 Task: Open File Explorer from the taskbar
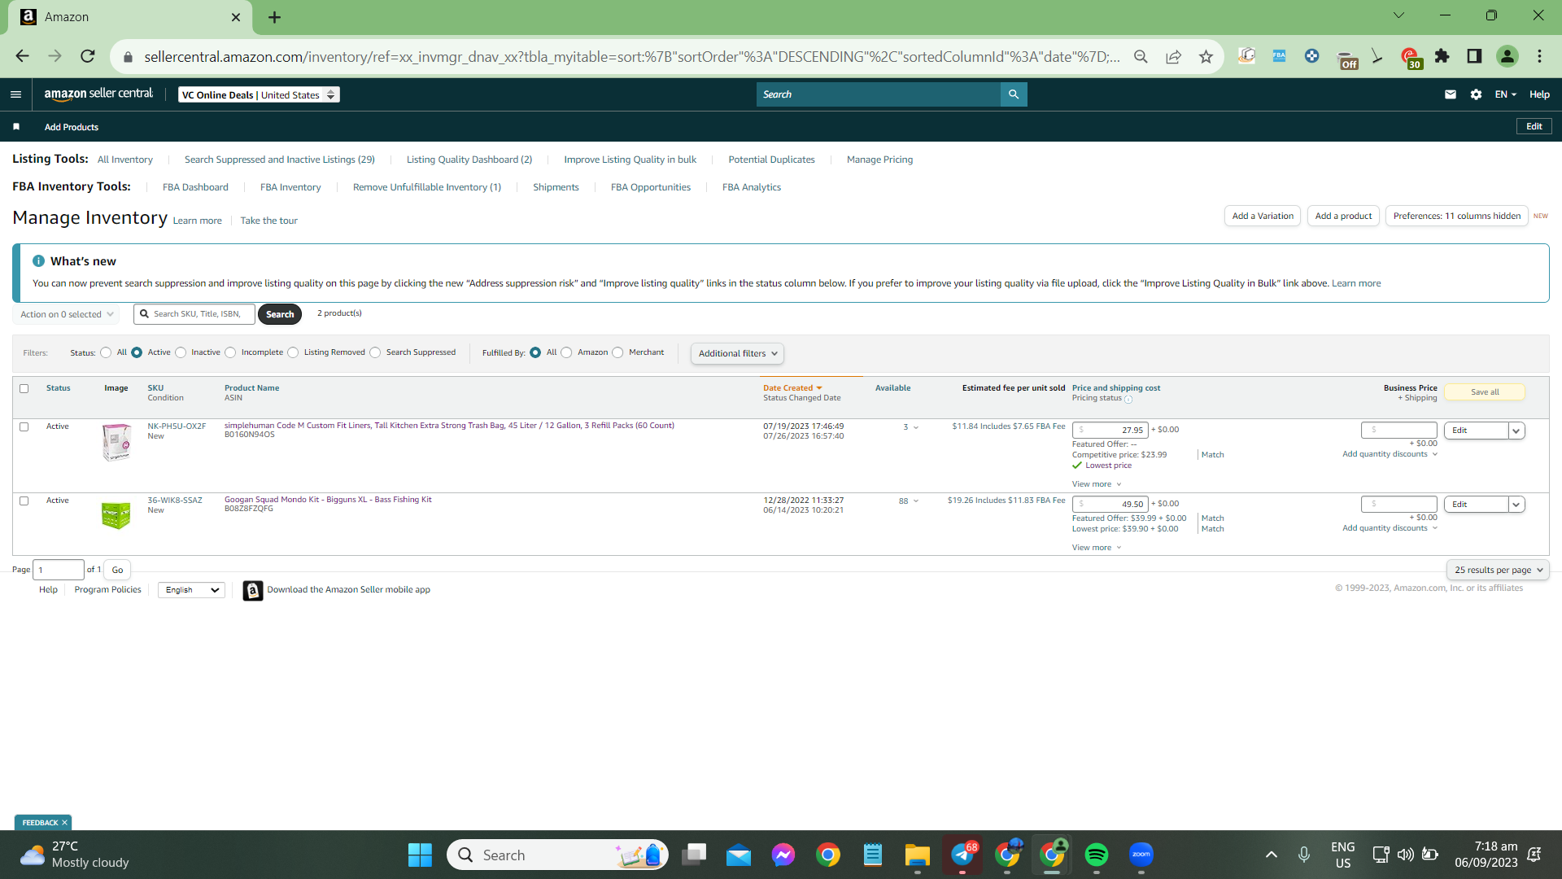pos(918,855)
